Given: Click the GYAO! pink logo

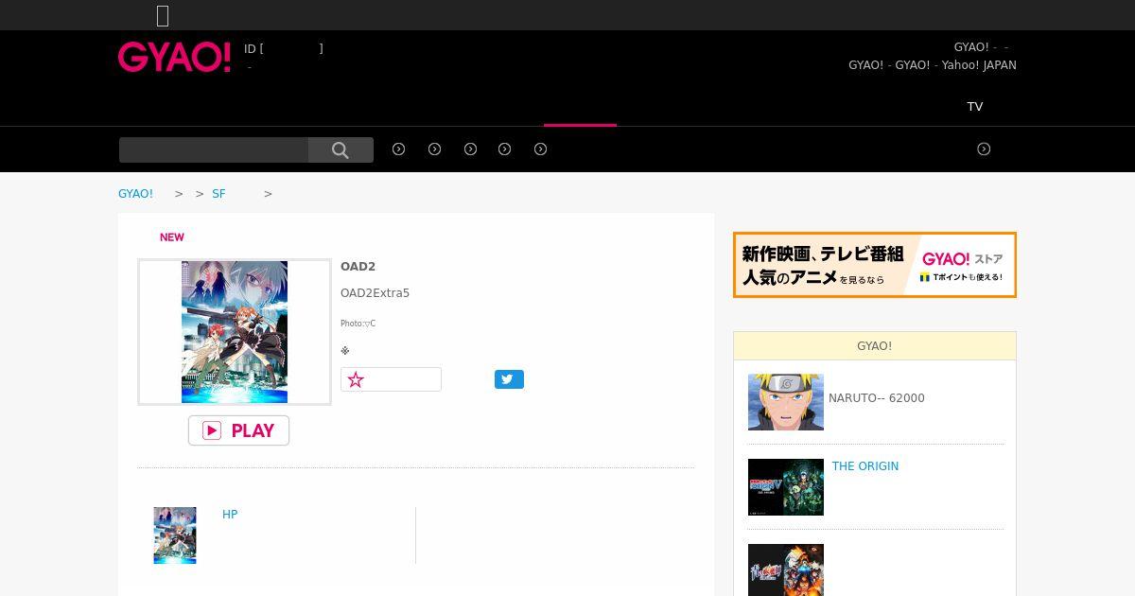Looking at the screenshot, I should tap(174, 58).
